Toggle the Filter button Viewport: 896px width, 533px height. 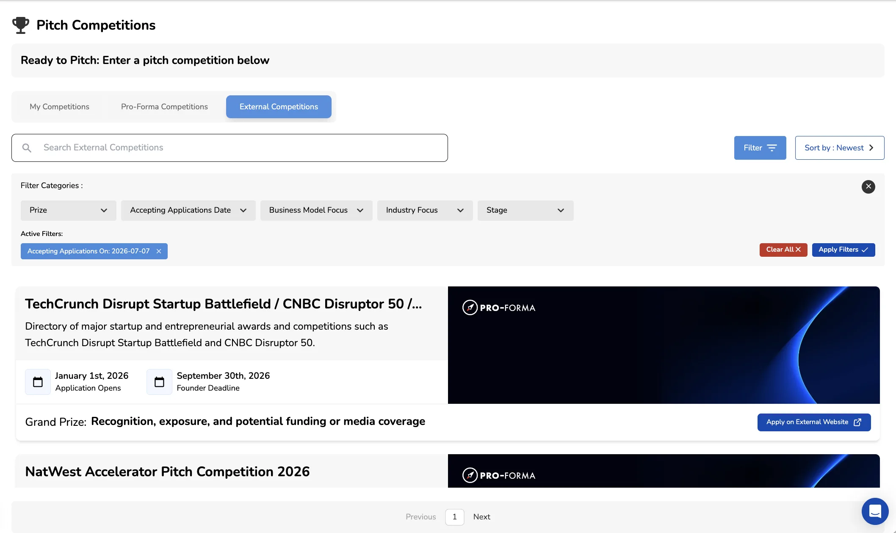click(760, 148)
